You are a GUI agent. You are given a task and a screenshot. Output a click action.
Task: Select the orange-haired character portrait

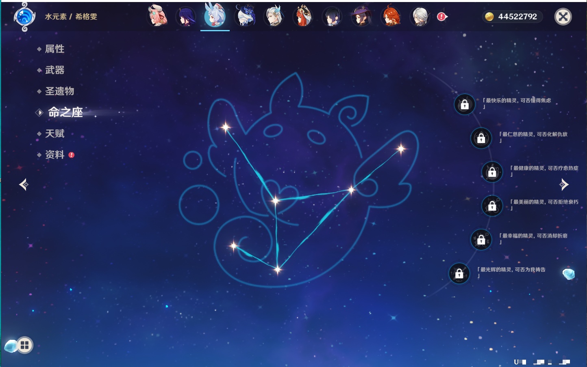[x=391, y=16]
